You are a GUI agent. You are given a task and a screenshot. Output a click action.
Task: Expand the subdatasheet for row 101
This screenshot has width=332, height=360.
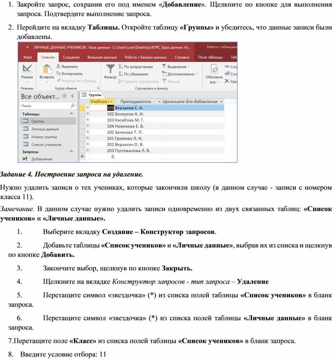(87, 107)
